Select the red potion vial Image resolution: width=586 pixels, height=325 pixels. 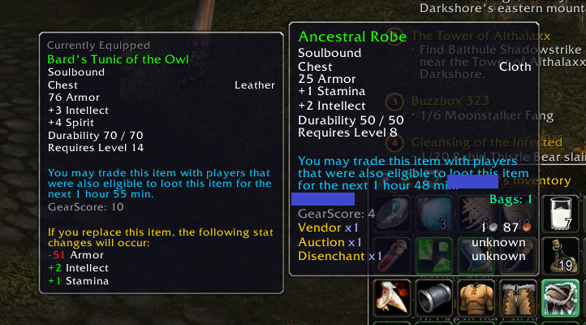(x=392, y=256)
